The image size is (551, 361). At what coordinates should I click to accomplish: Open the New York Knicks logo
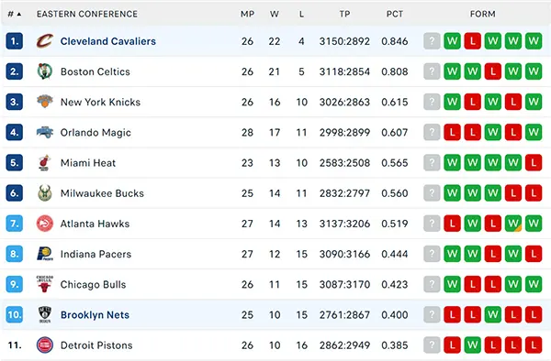point(45,102)
